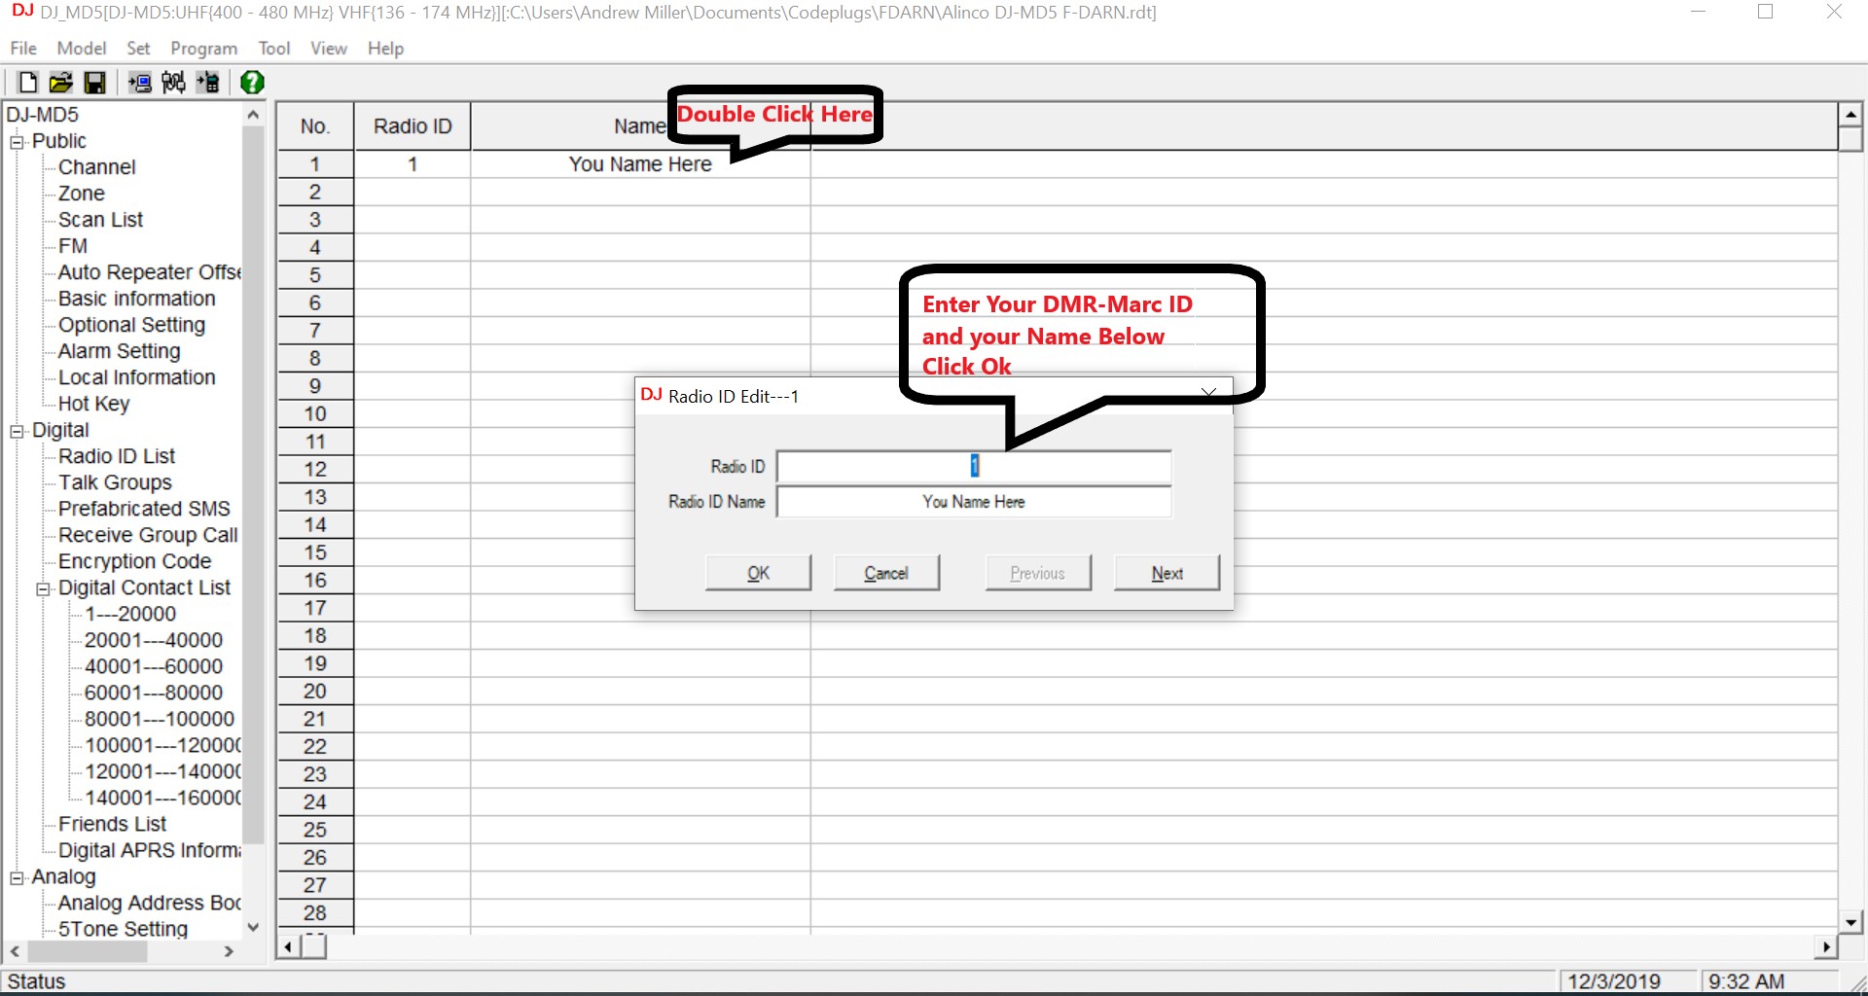This screenshot has height=996, width=1868.
Task: Open the COM port connection settings icon
Action: click(174, 83)
